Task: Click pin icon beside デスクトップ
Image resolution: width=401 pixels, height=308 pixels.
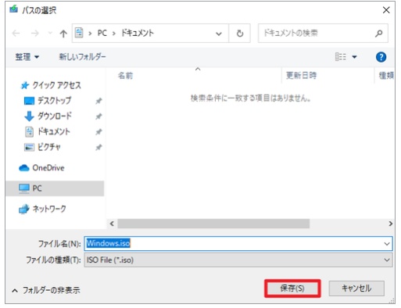Action: 98,101
